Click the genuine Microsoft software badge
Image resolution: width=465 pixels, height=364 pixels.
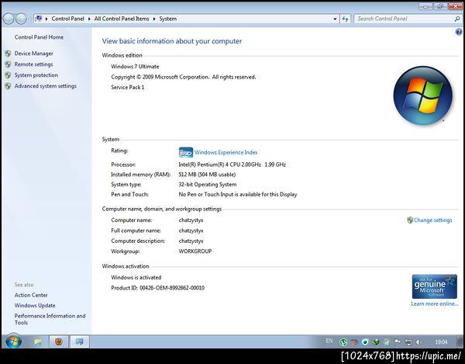pyautogui.click(x=435, y=286)
